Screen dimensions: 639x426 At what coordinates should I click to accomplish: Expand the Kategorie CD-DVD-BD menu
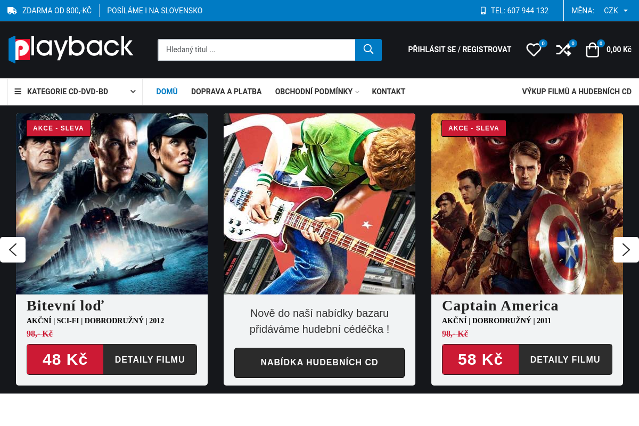tap(75, 92)
